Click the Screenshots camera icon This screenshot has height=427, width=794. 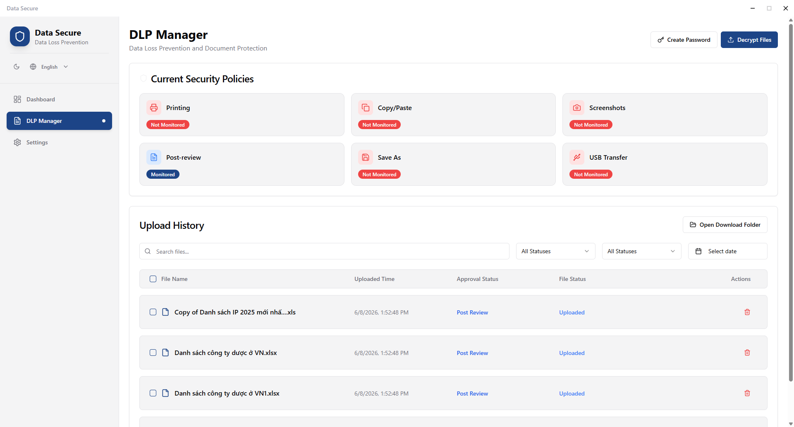(577, 108)
